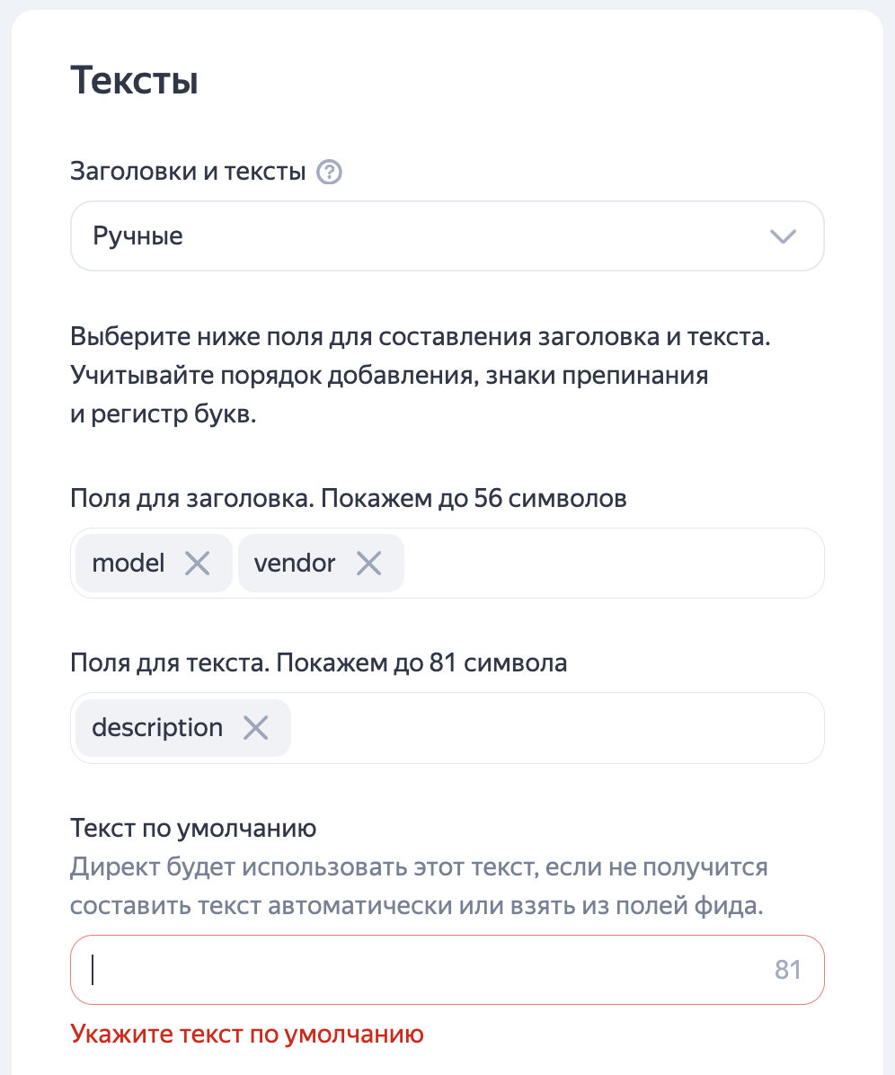The height and width of the screenshot is (1075, 895).
Task: Select the vendor chip label
Action: (295, 564)
